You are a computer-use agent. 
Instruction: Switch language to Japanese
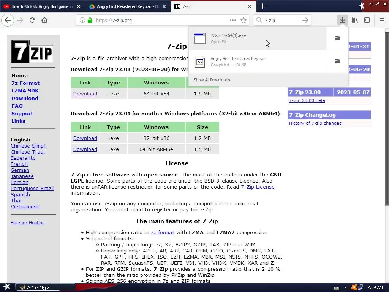tap(22, 176)
